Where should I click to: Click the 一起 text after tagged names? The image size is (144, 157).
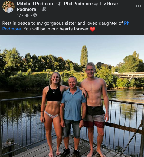point(42,9)
